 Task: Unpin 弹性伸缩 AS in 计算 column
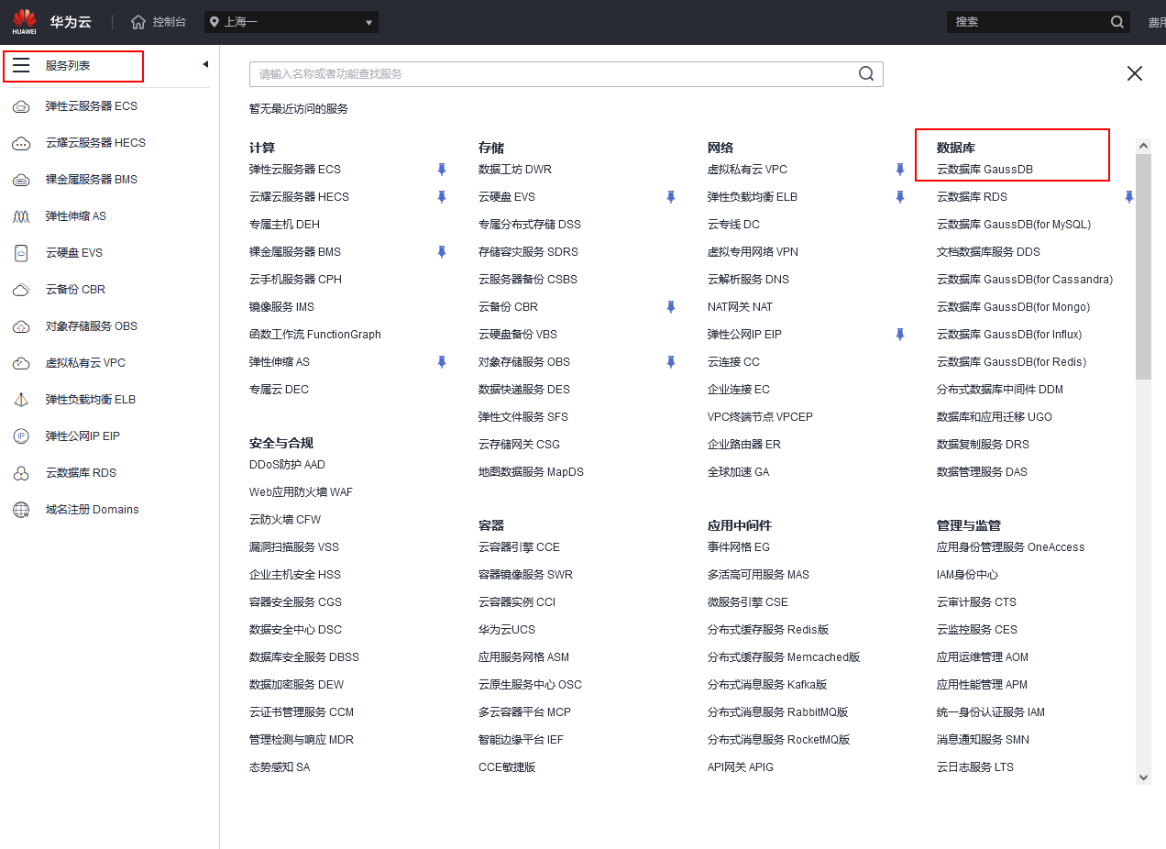(x=442, y=362)
